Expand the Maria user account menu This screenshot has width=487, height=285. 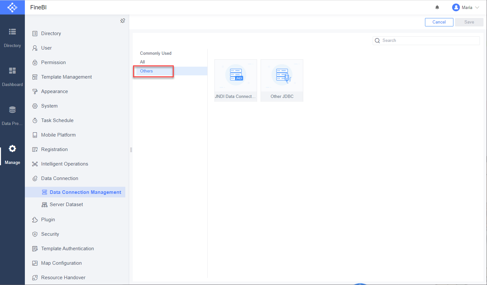click(466, 7)
